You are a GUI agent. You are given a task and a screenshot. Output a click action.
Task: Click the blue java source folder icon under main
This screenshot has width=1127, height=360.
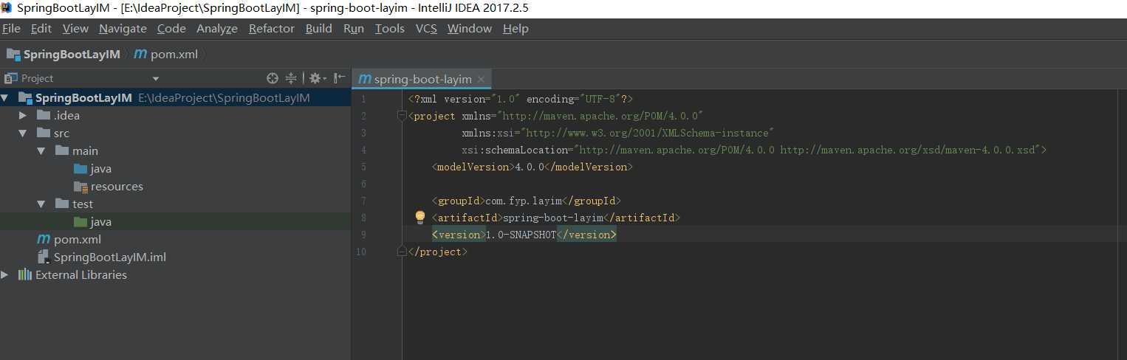click(x=80, y=168)
